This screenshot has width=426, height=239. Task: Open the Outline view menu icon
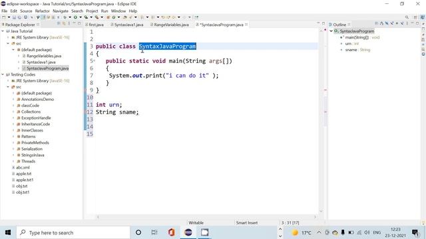pos(407,24)
